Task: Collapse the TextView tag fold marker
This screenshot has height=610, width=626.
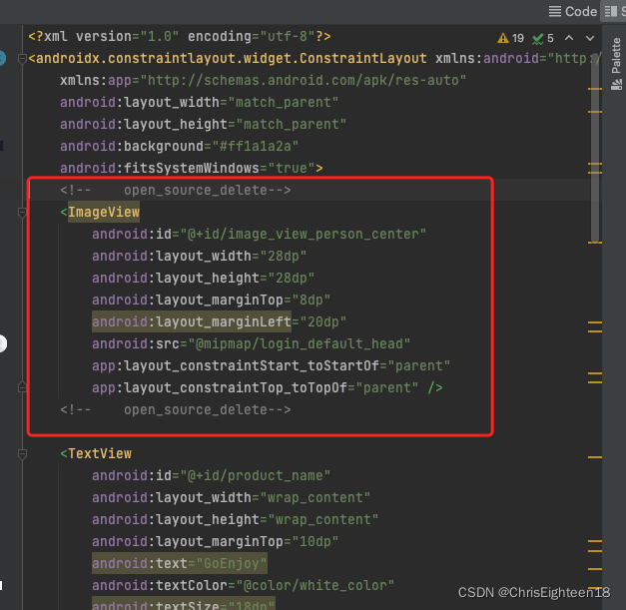Action: click(22, 454)
